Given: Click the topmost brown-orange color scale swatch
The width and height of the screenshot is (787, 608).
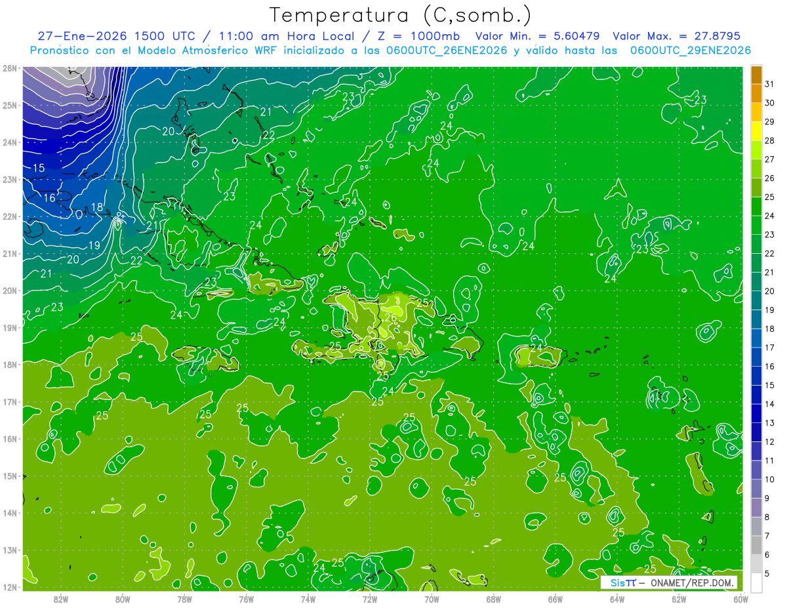Looking at the screenshot, I should pos(756,75).
